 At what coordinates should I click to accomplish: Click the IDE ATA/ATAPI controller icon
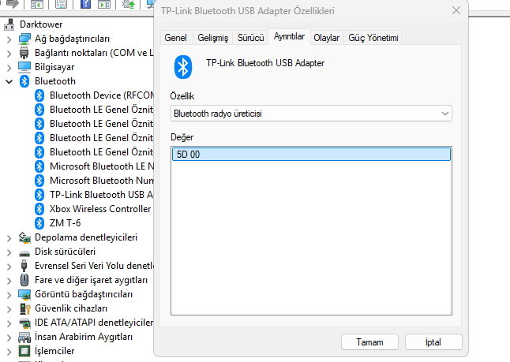[x=24, y=323]
